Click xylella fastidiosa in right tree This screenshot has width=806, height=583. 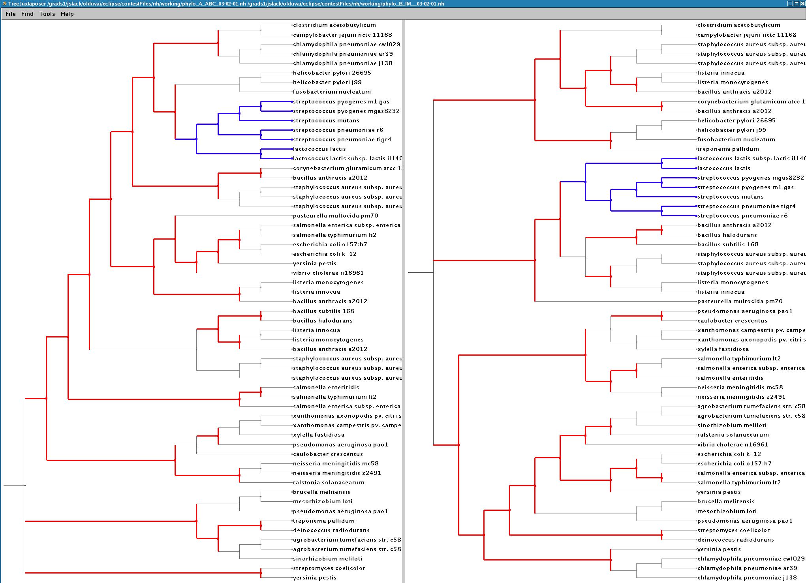(723, 349)
